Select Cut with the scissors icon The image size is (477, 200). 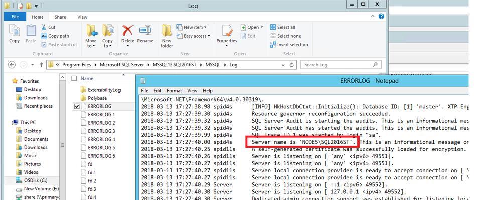48,27
